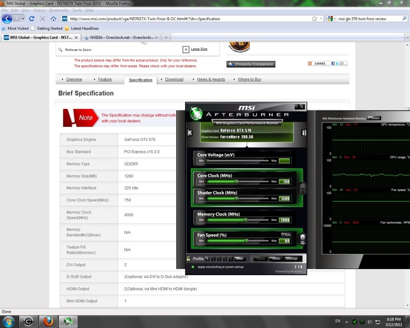Close the MSI Global Graphics Card tab
Image resolution: width=410 pixels, height=328 pixels.
point(76,38)
